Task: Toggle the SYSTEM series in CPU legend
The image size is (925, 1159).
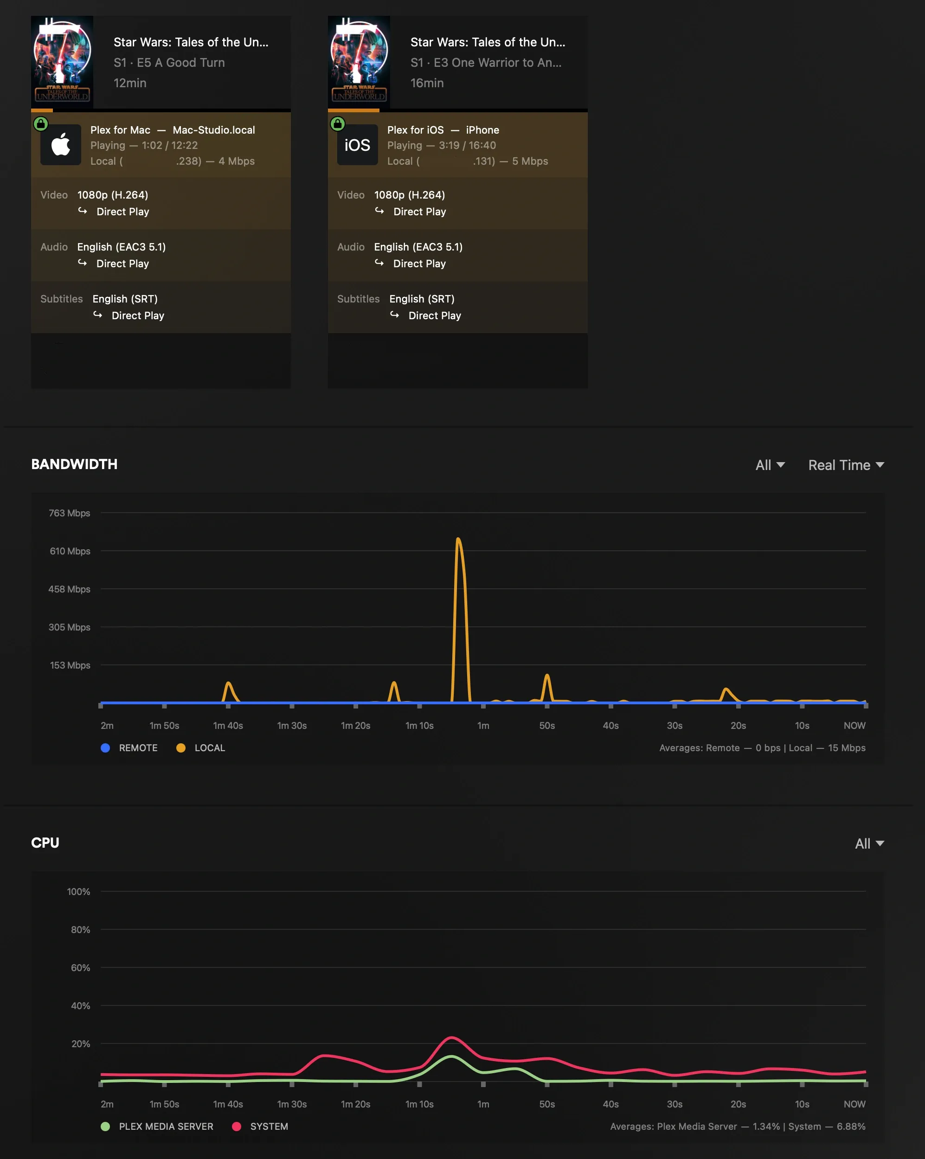Action: (260, 1126)
